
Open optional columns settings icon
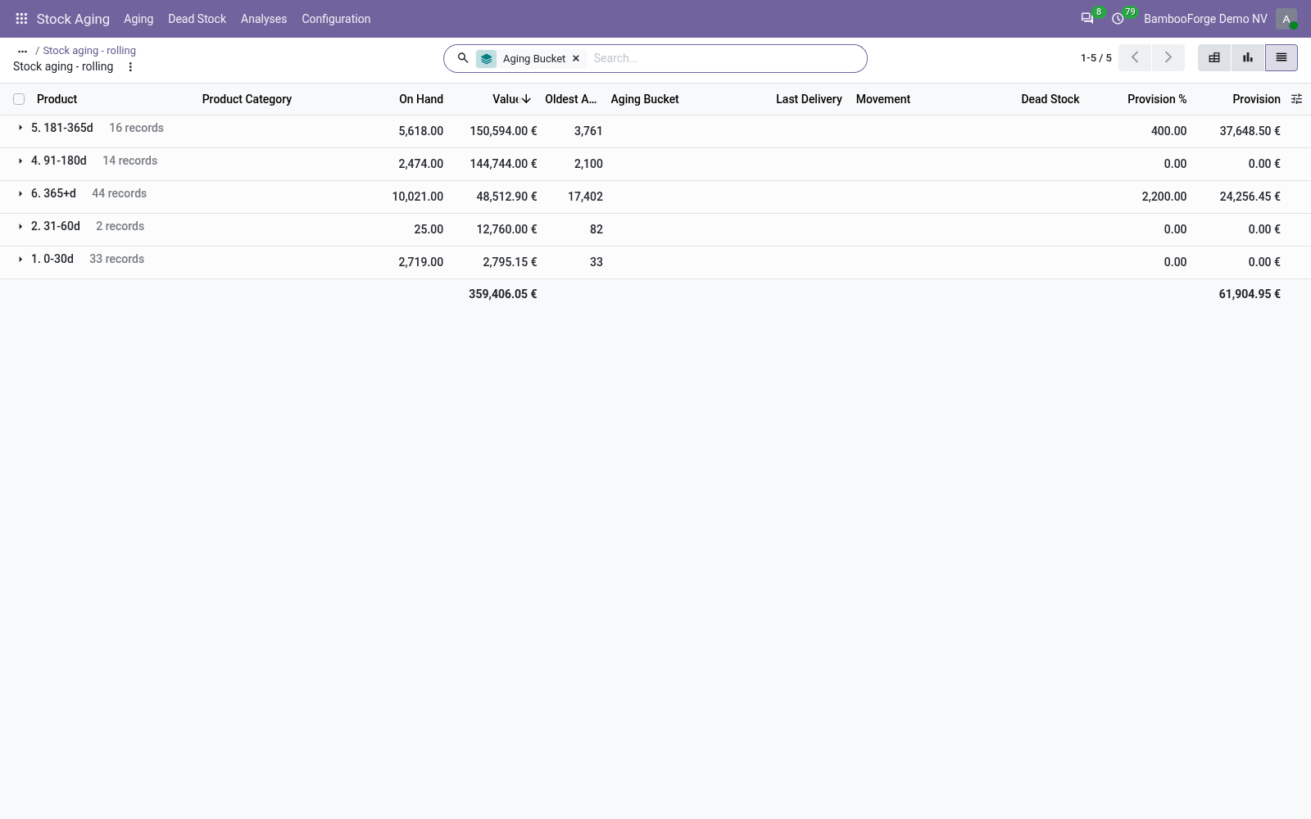pyautogui.click(x=1296, y=99)
